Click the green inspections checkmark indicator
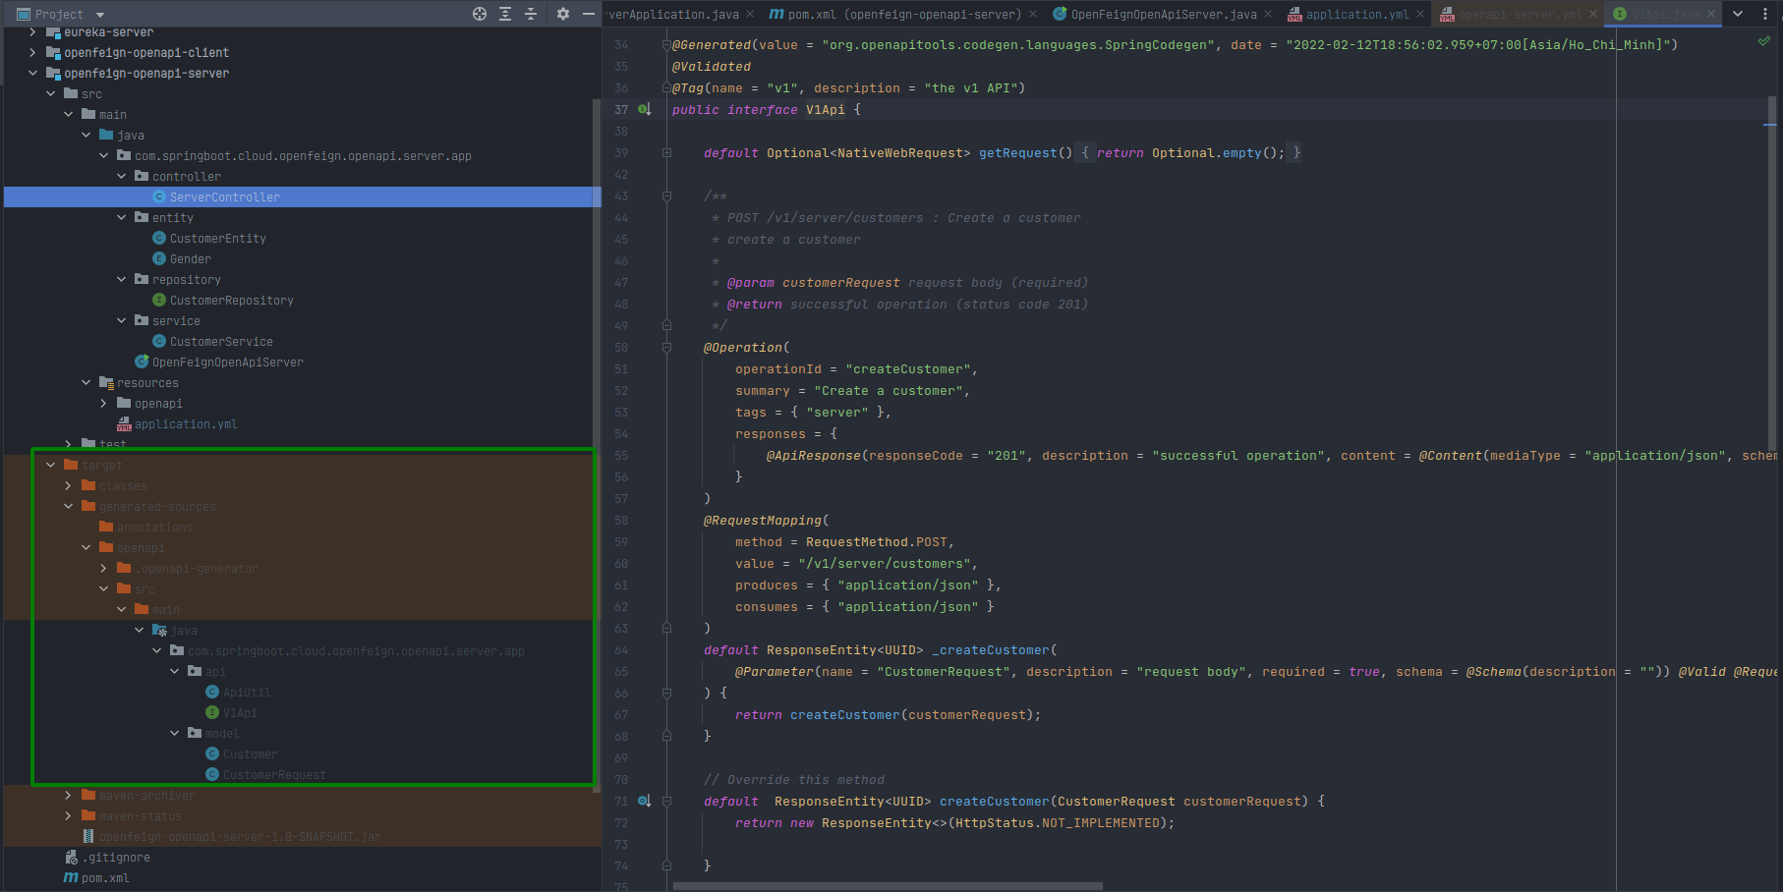1783x892 pixels. (x=1762, y=40)
